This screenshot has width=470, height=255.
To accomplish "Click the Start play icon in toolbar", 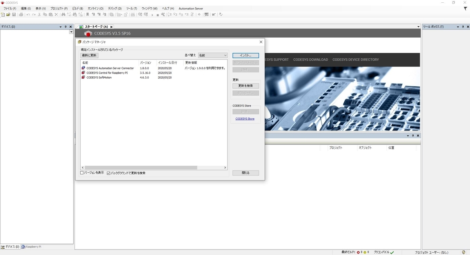I will (x=152, y=14).
